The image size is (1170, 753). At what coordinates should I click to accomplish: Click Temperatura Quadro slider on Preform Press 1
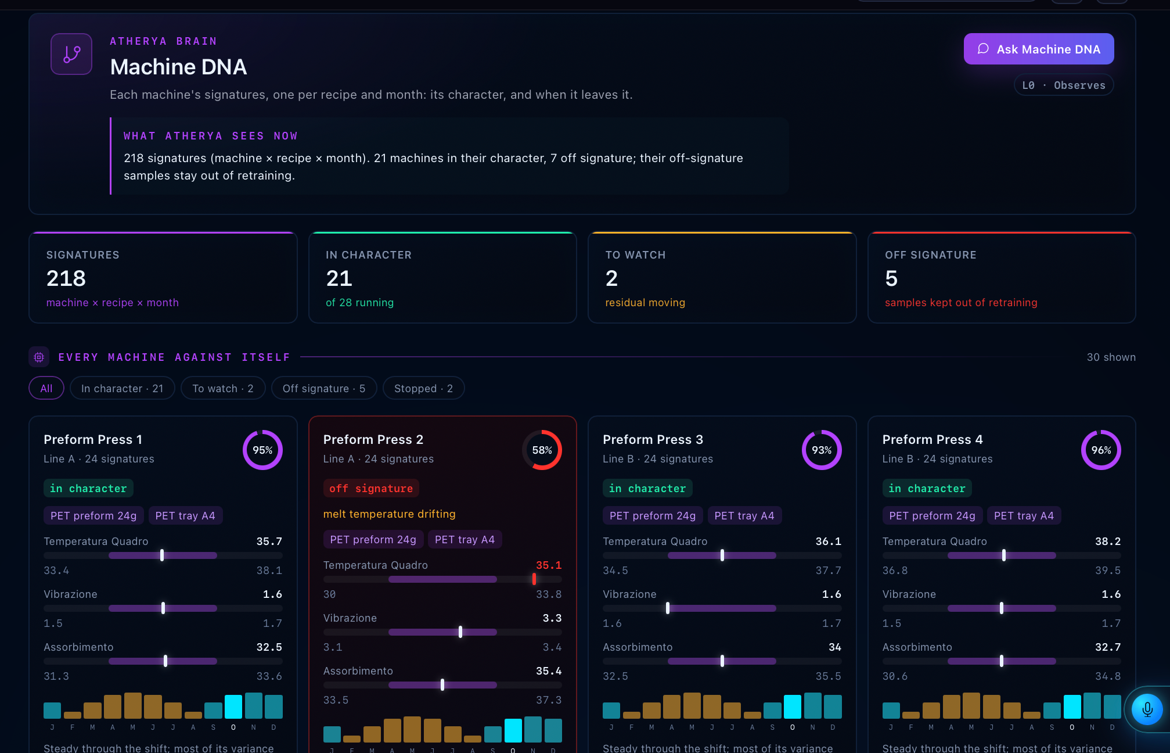click(x=163, y=555)
